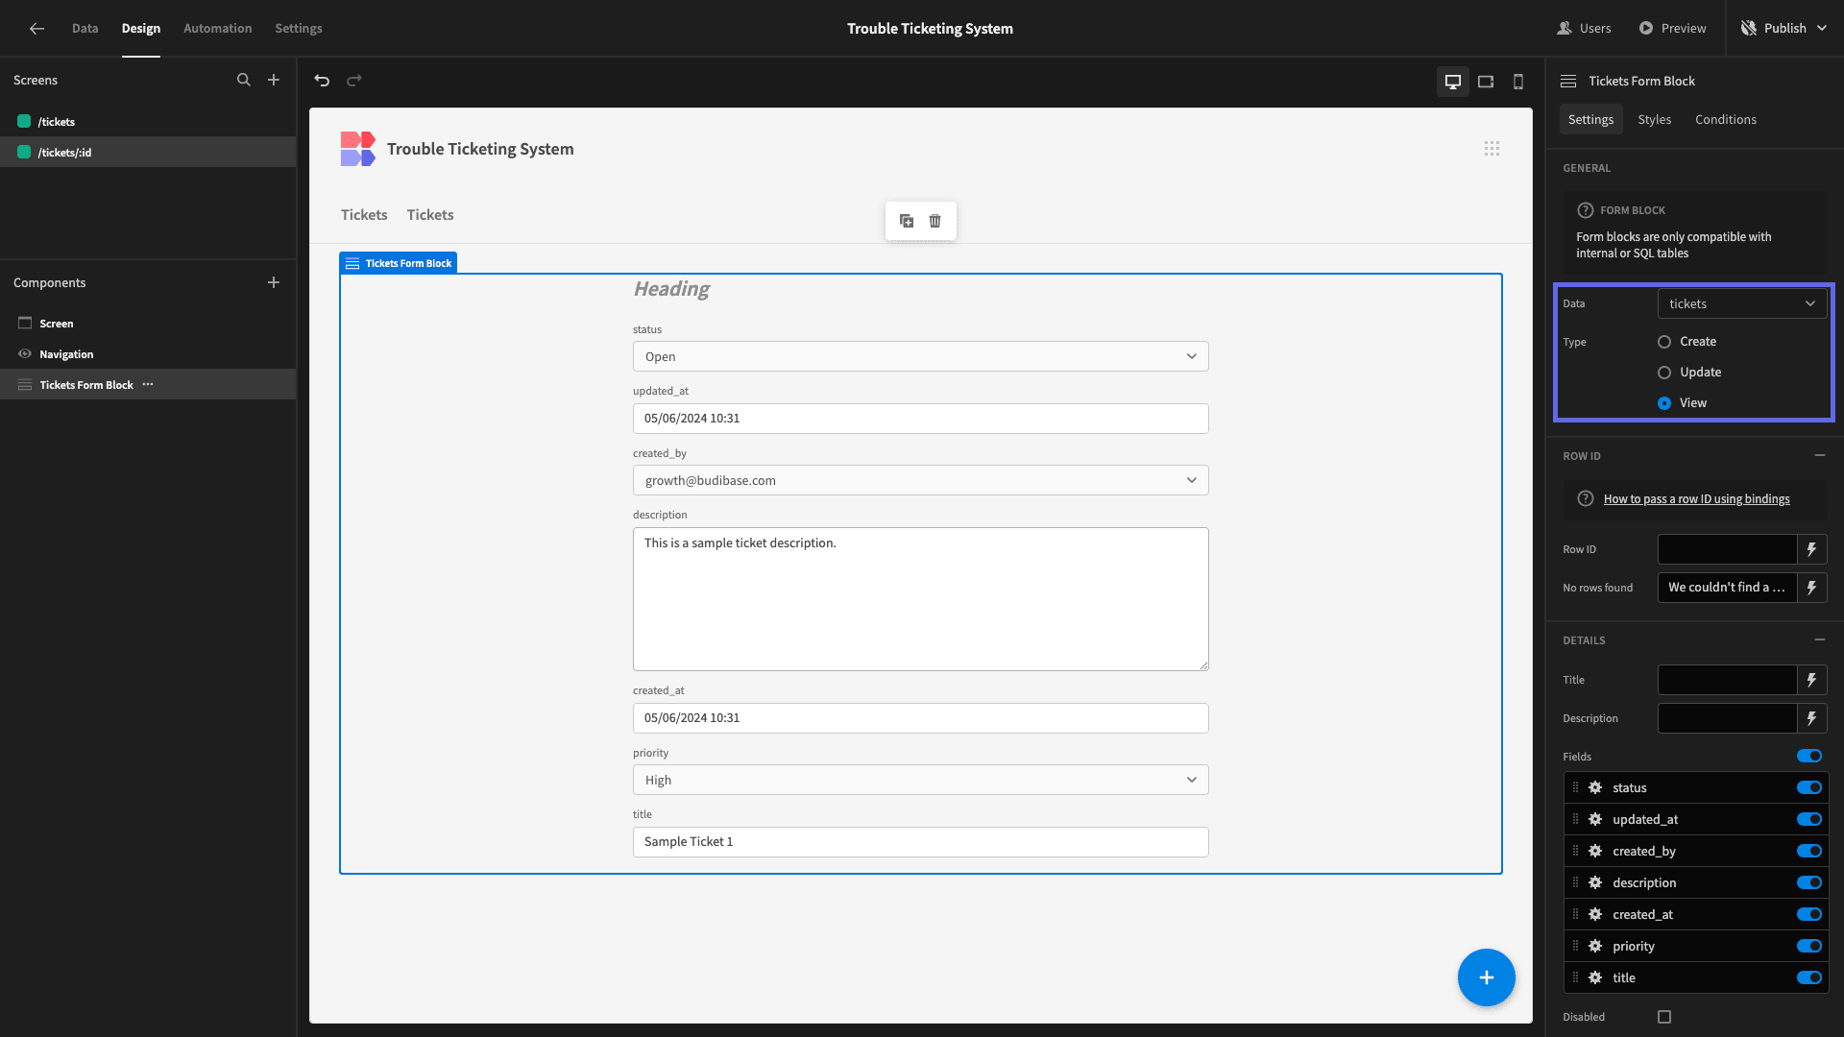The width and height of the screenshot is (1844, 1037).
Task: Open the created_by email dropdown
Action: 920,480
